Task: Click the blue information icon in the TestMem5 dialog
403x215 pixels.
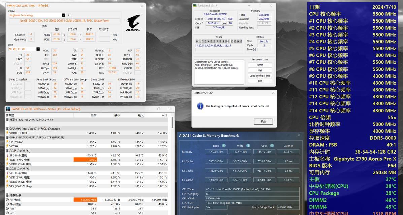Action: click(200, 106)
